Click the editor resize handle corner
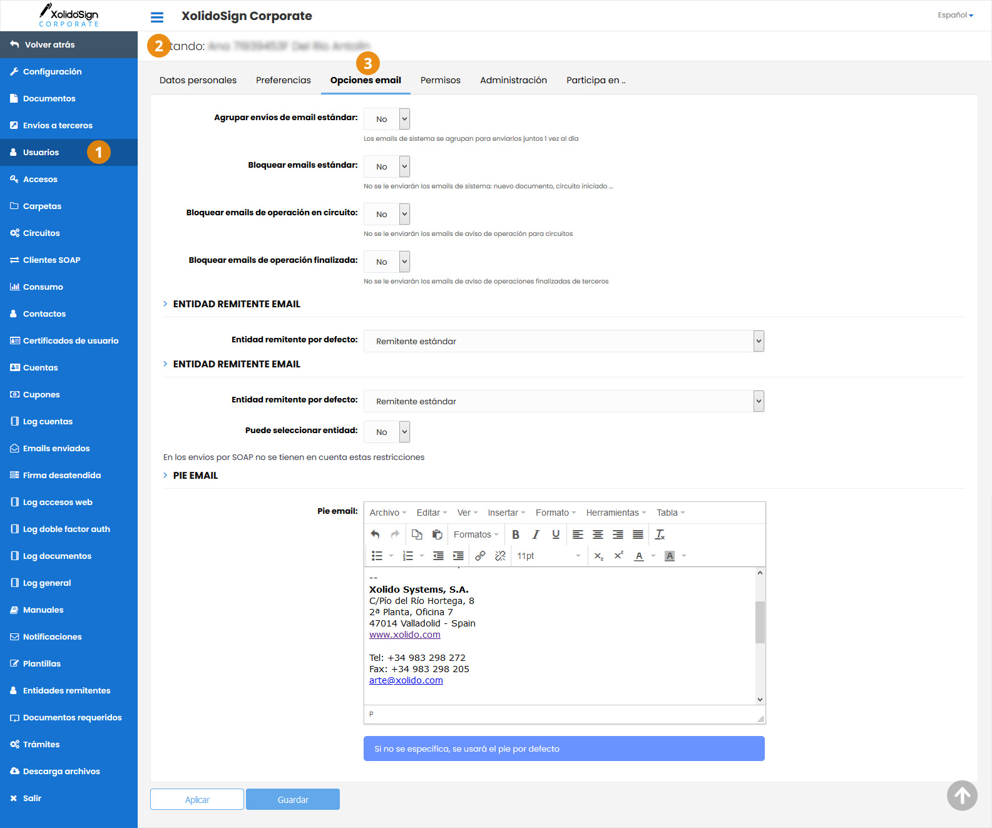This screenshot has width=992, height=828. pos(760,719)
